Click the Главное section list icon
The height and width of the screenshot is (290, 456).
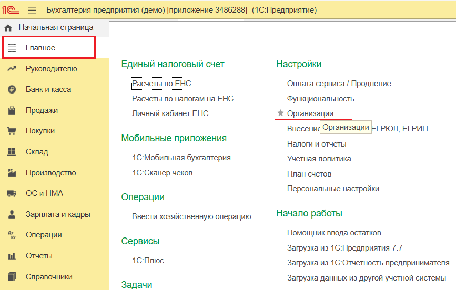tap(12, 48)
